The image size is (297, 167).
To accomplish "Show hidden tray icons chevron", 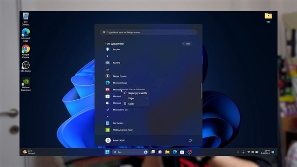I will (x=238, y=152).
